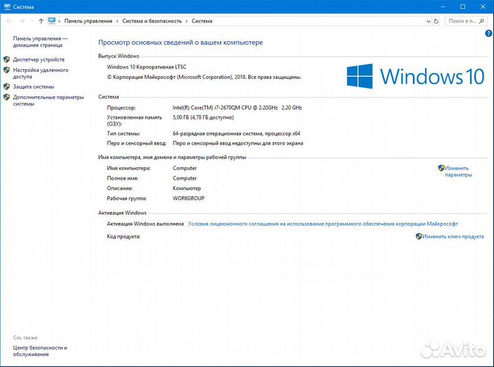The height and width of the screenshot is (367, 494).
Task: Open Microsoft license terms link
Action: 323,224
